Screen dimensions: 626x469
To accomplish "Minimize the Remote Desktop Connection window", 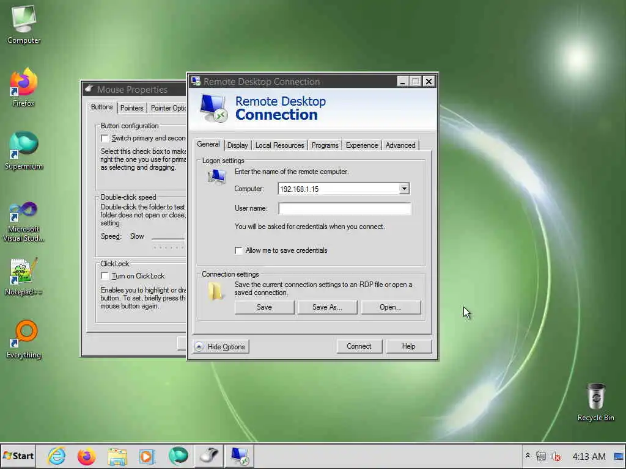I will pyautogui.click(x=402, y=81).
